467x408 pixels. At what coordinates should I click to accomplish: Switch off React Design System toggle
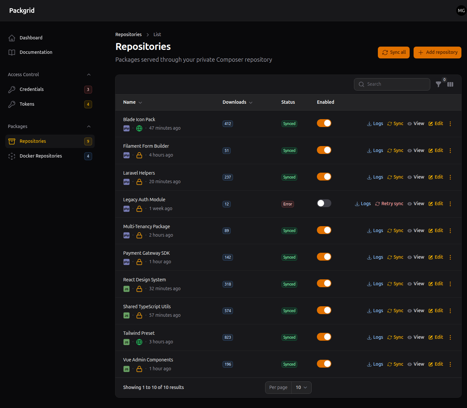point(324,283)
